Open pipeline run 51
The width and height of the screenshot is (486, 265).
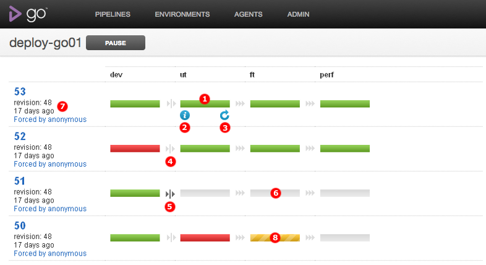coord(19,181)
